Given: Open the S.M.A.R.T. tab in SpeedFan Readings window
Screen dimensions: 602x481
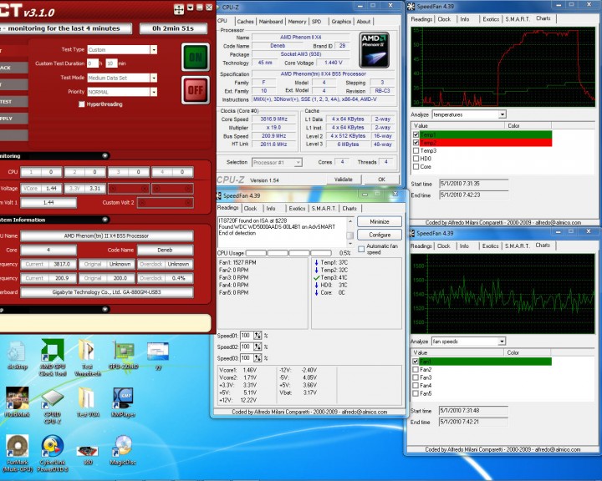Looking at the screenshot, I should 324,208.
